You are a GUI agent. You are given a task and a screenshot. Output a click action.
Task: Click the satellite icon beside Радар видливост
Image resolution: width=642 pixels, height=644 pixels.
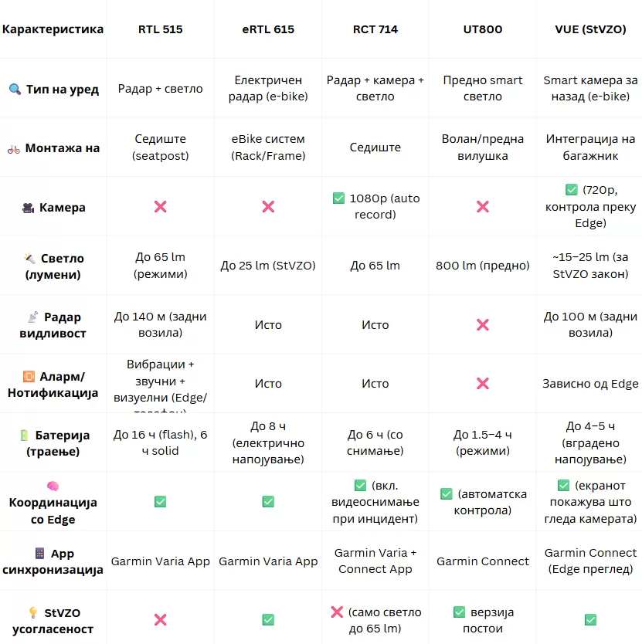(x=33, y=317)
